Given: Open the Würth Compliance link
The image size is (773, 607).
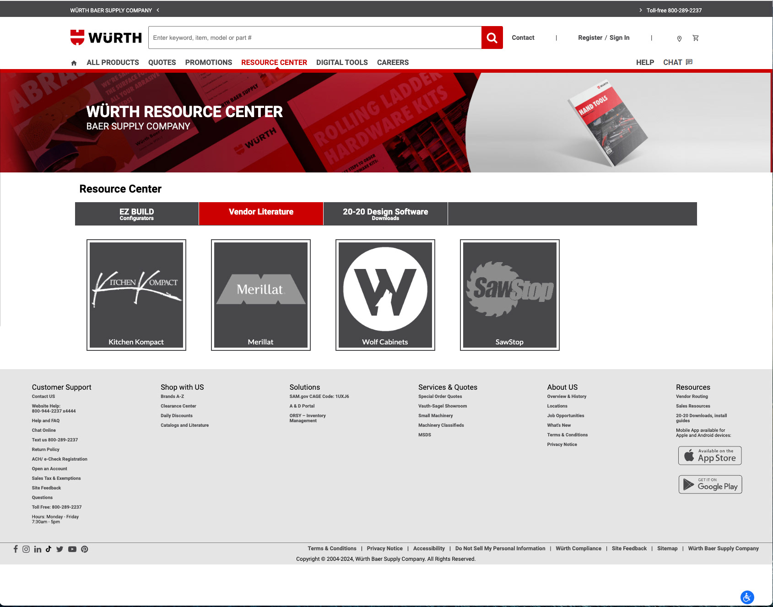Looking at the screenshot, I should 578,548.
